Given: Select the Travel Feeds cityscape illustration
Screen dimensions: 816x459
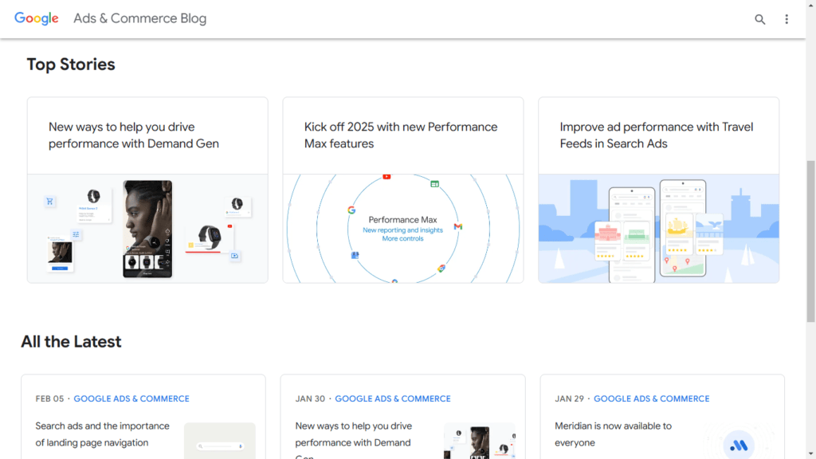Looking at the screenshot, I should tap(658, 229).
